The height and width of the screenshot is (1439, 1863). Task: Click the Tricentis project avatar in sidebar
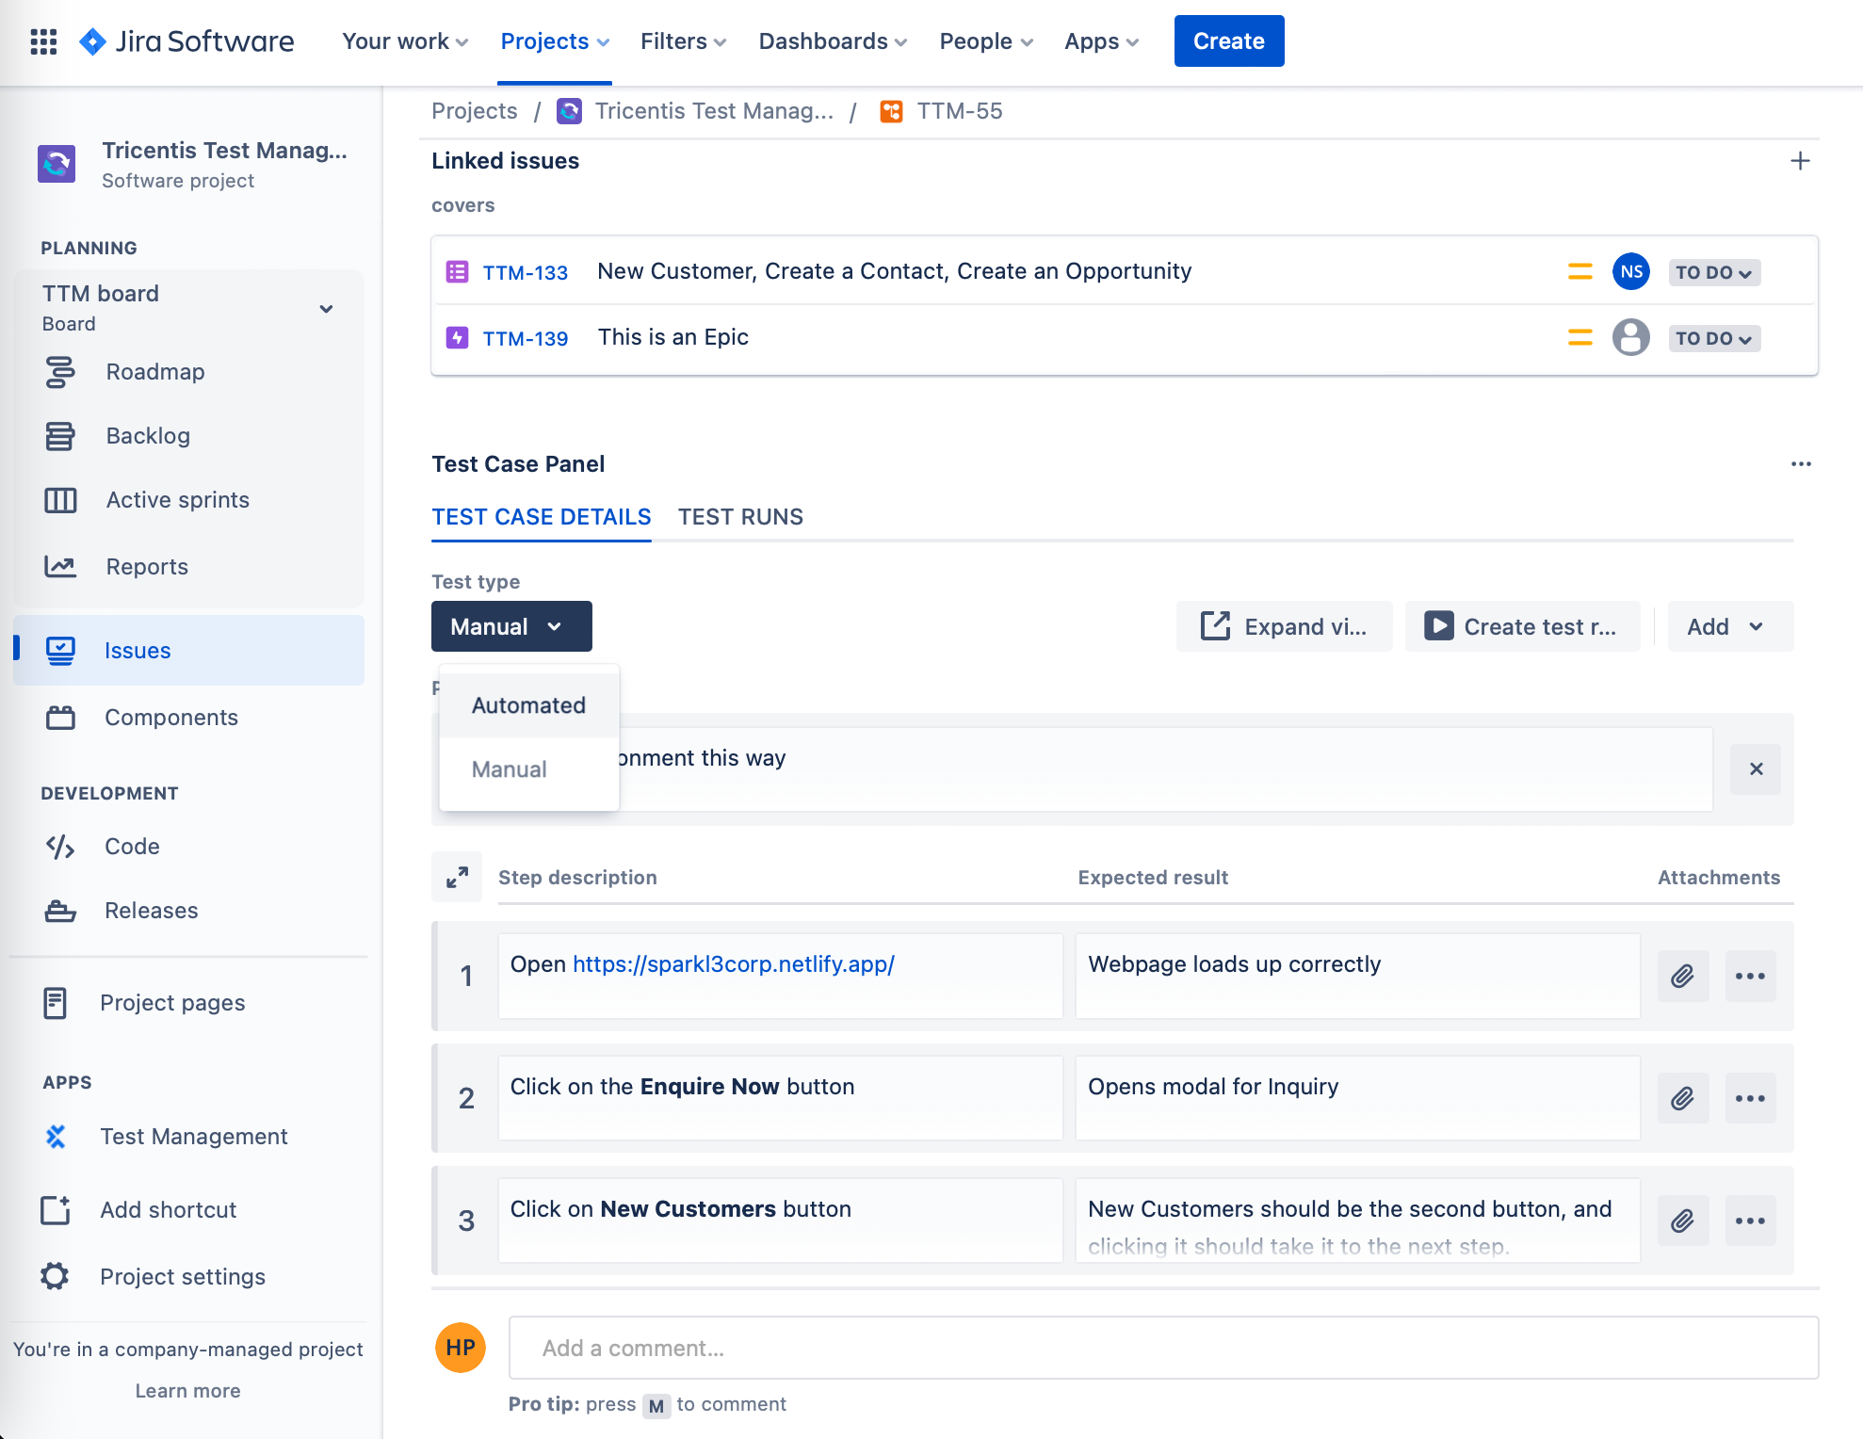click(57, 164)
